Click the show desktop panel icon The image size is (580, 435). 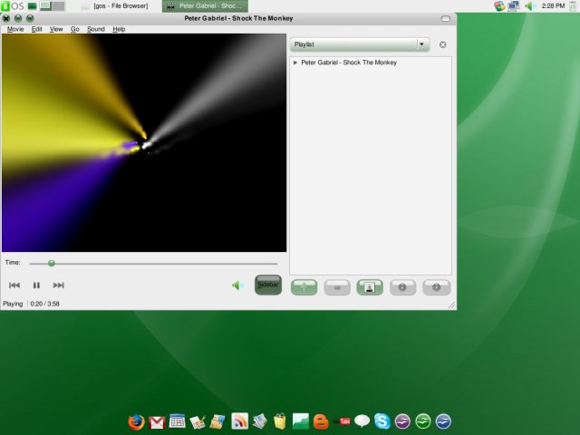[33, 6]
